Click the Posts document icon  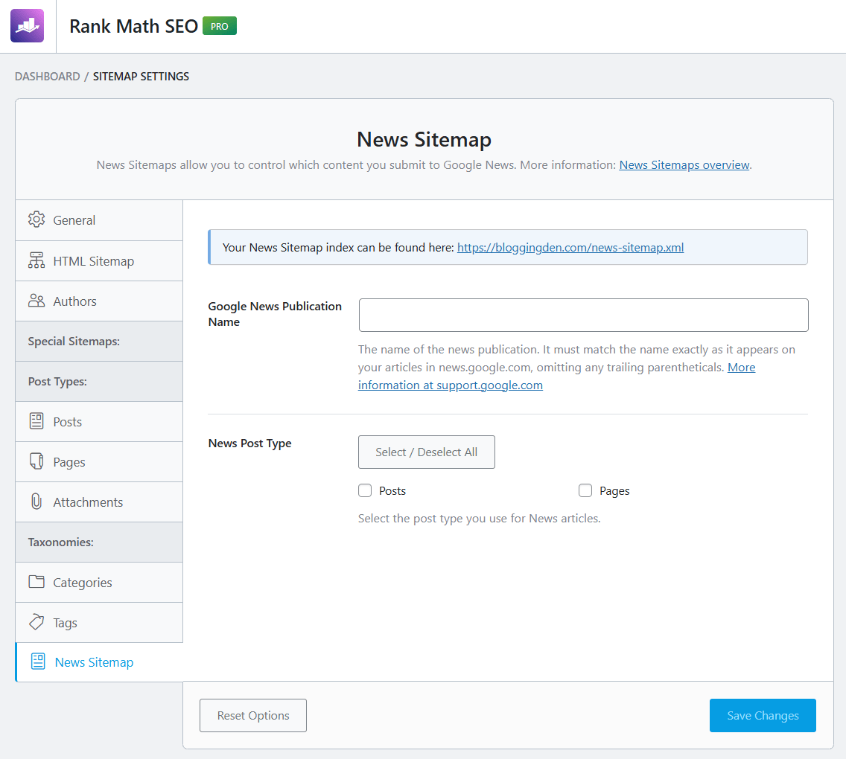pyautogui.click(x=36, y=421)
